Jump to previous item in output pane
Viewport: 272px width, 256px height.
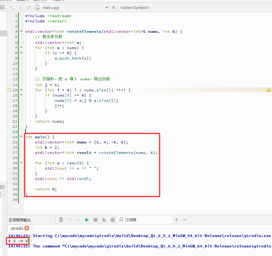70,220
